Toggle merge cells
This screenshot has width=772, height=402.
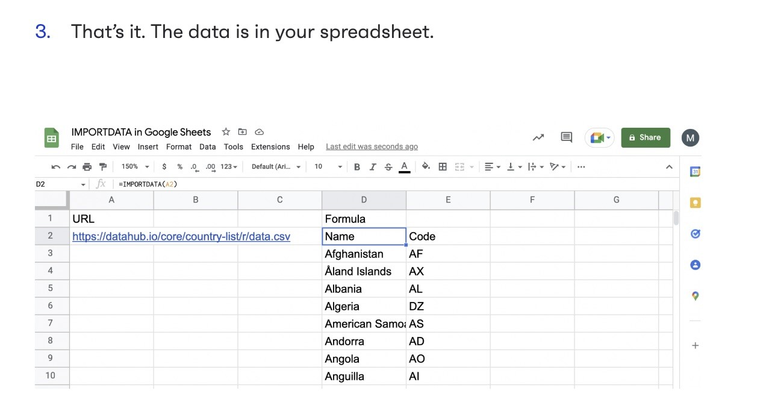coord(459,166)
